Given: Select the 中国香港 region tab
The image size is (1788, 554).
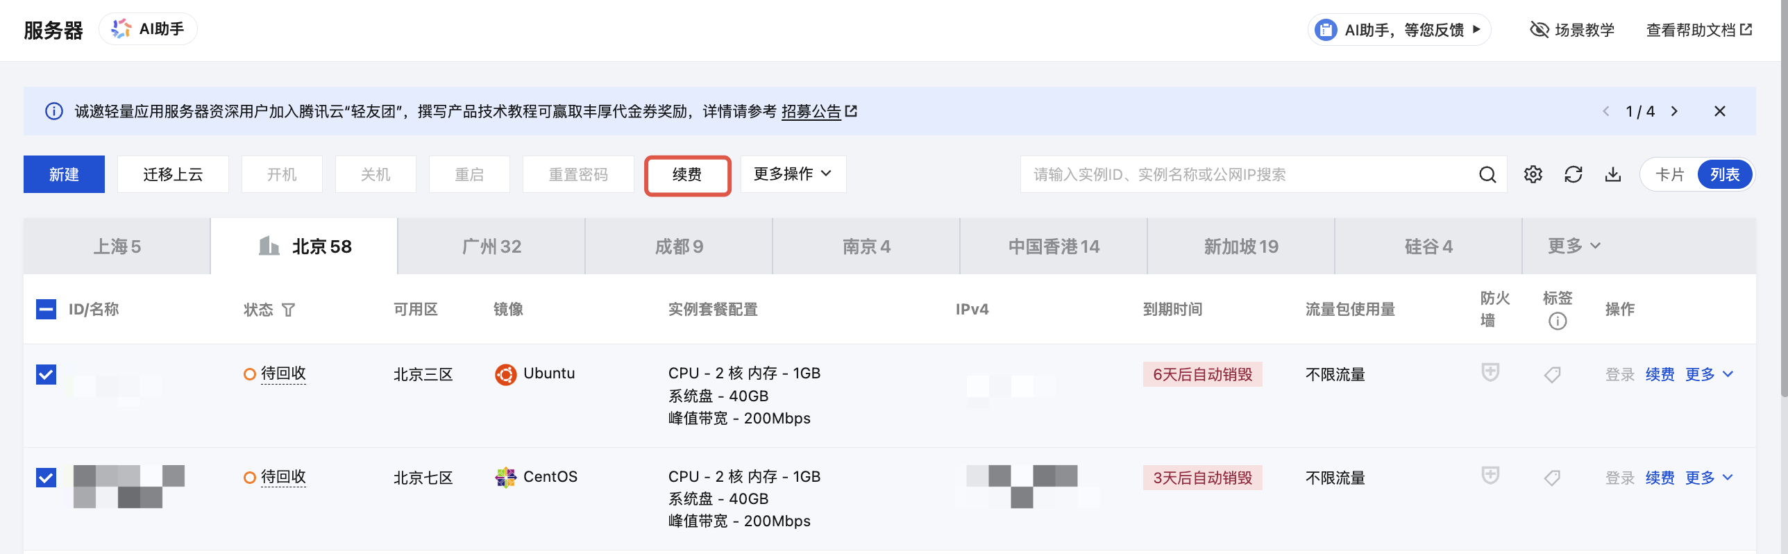Looking at the screenshot, I should tap(1053, 246).
